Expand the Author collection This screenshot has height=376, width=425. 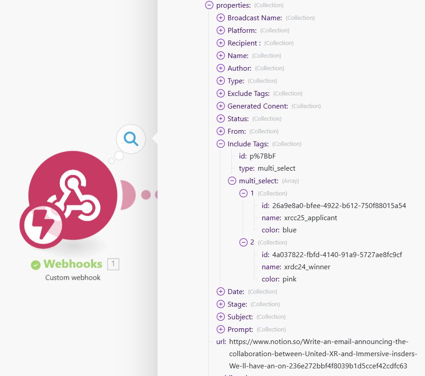(221, 68)
